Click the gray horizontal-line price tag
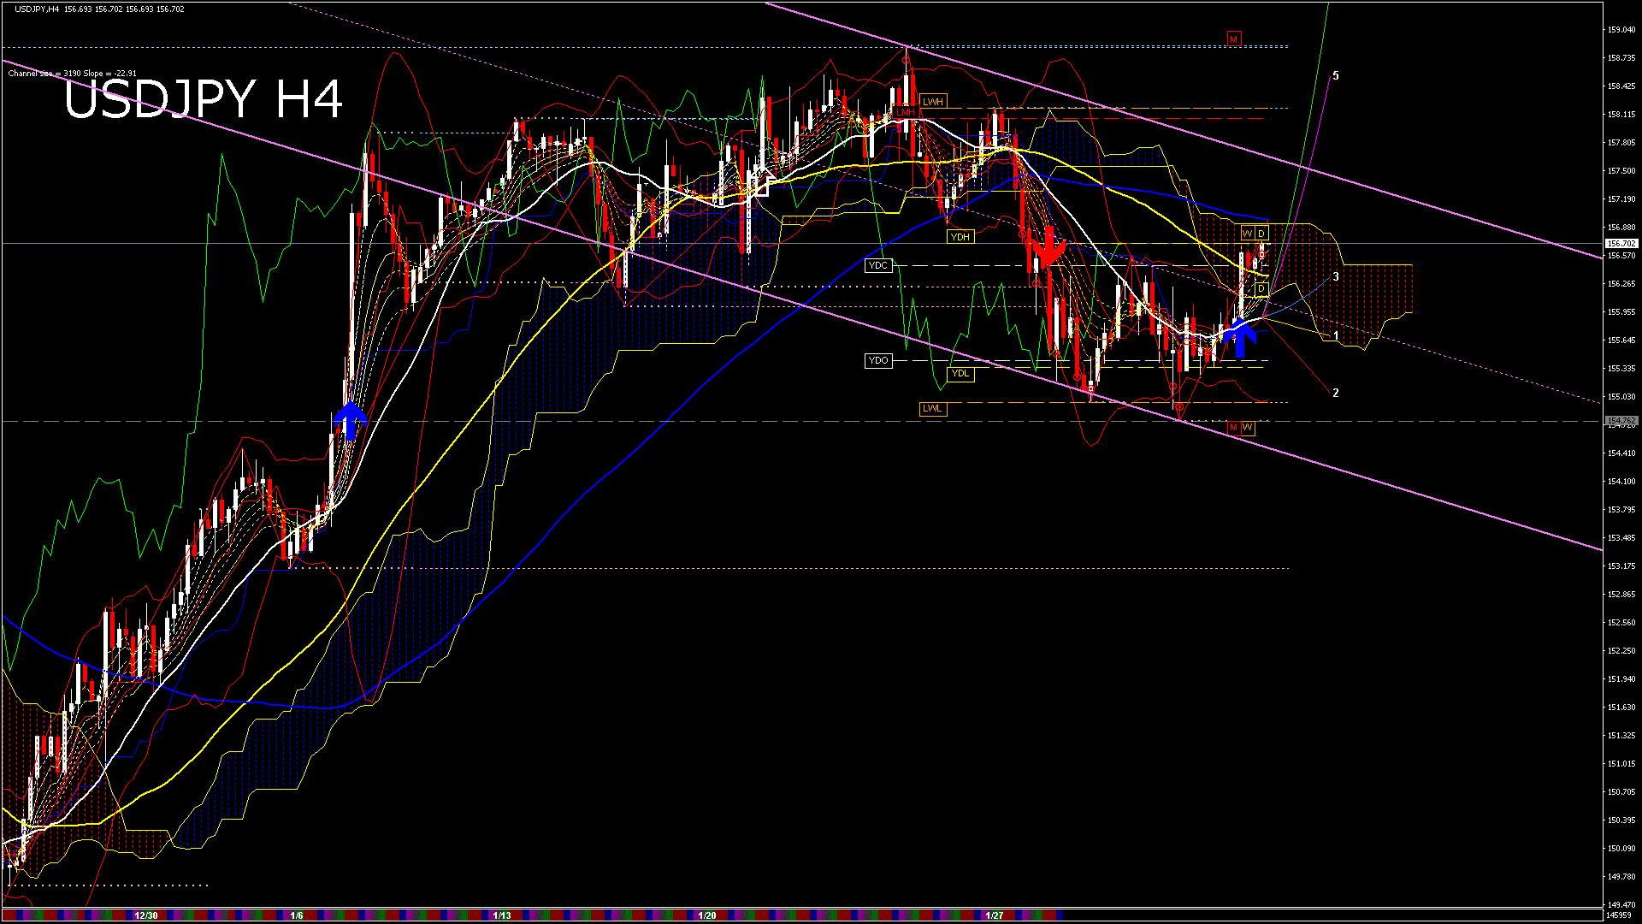Viewport: 1642px width, 924px height. (1621, 421)
